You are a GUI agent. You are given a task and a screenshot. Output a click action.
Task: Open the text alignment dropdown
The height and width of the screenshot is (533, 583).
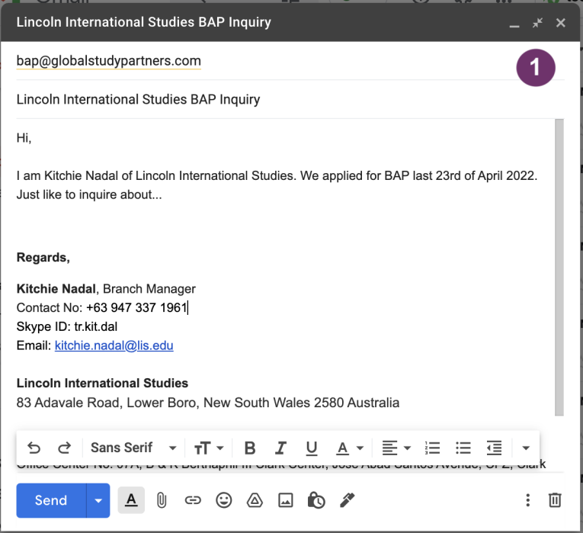point(396,448)
